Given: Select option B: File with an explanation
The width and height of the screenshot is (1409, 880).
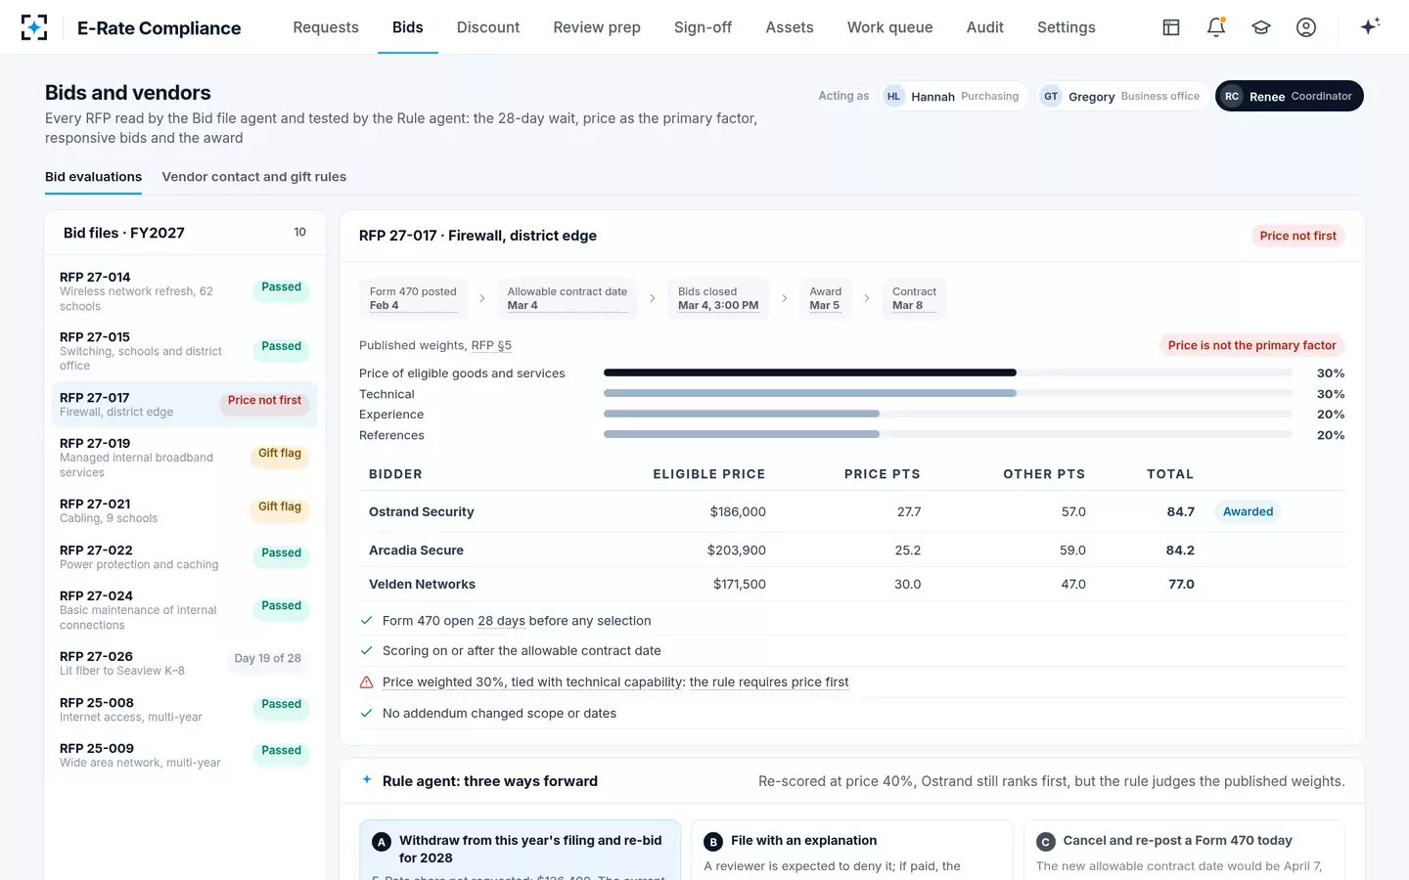Looking at the screenshot, I should pyautogui.click(x=852, y=850).
